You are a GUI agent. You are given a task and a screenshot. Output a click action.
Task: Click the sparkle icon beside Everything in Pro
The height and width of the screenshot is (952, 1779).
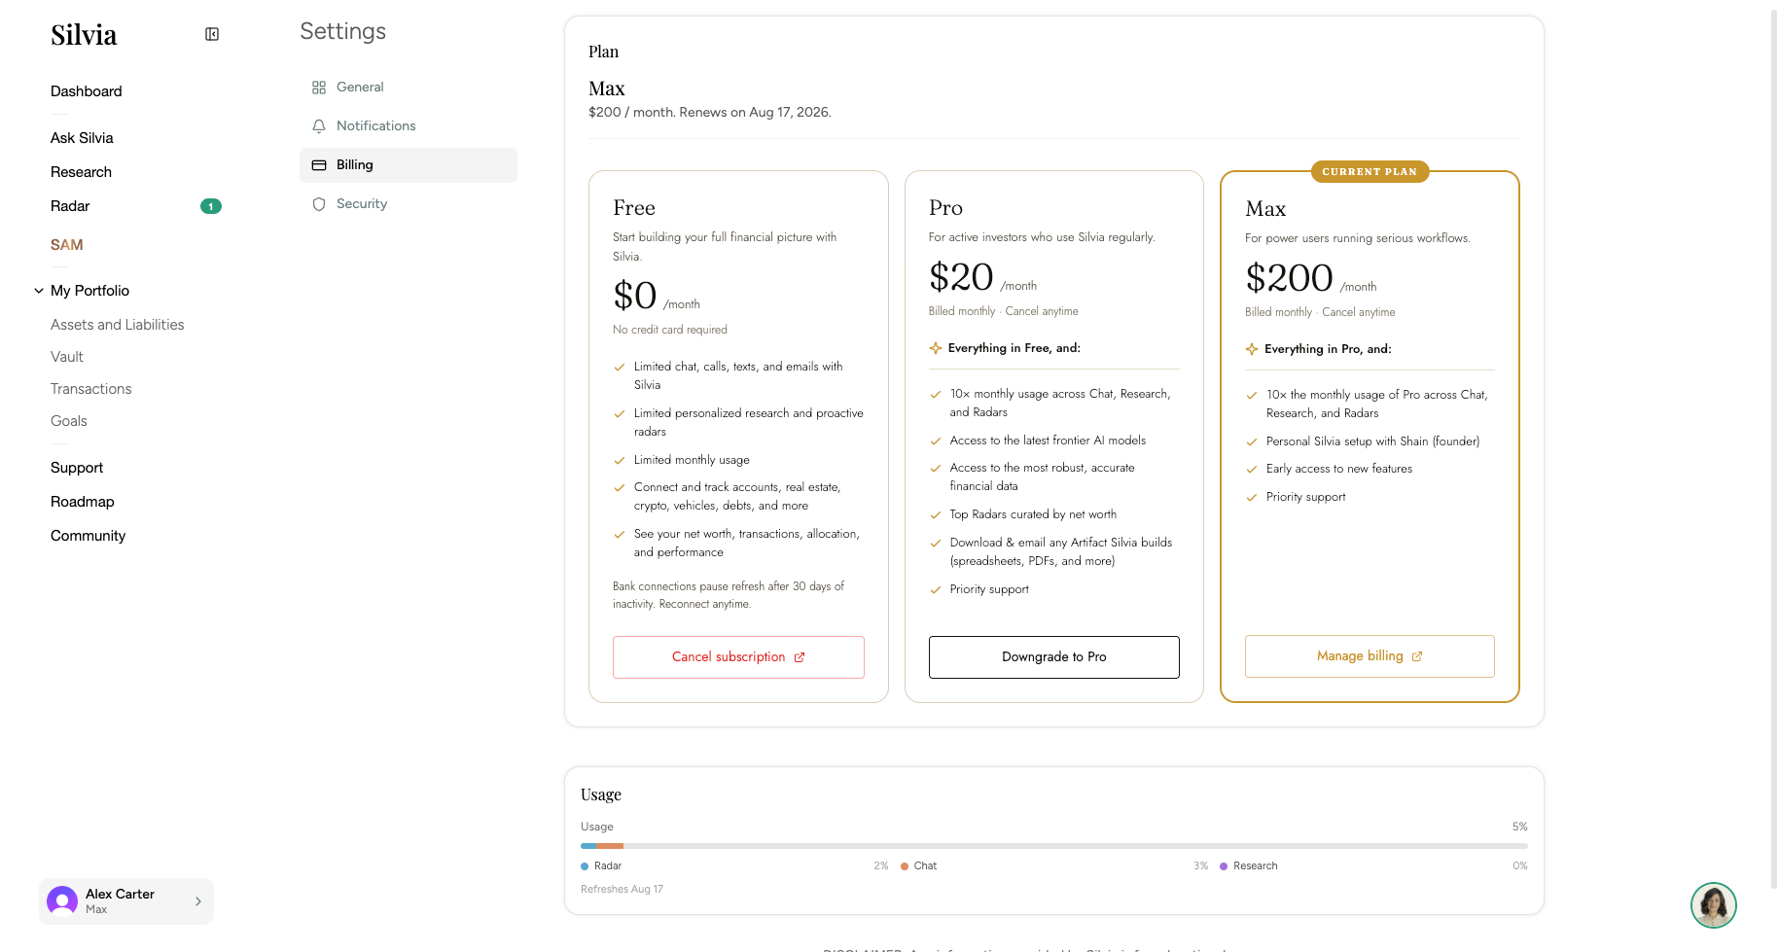click(1252, 349)
